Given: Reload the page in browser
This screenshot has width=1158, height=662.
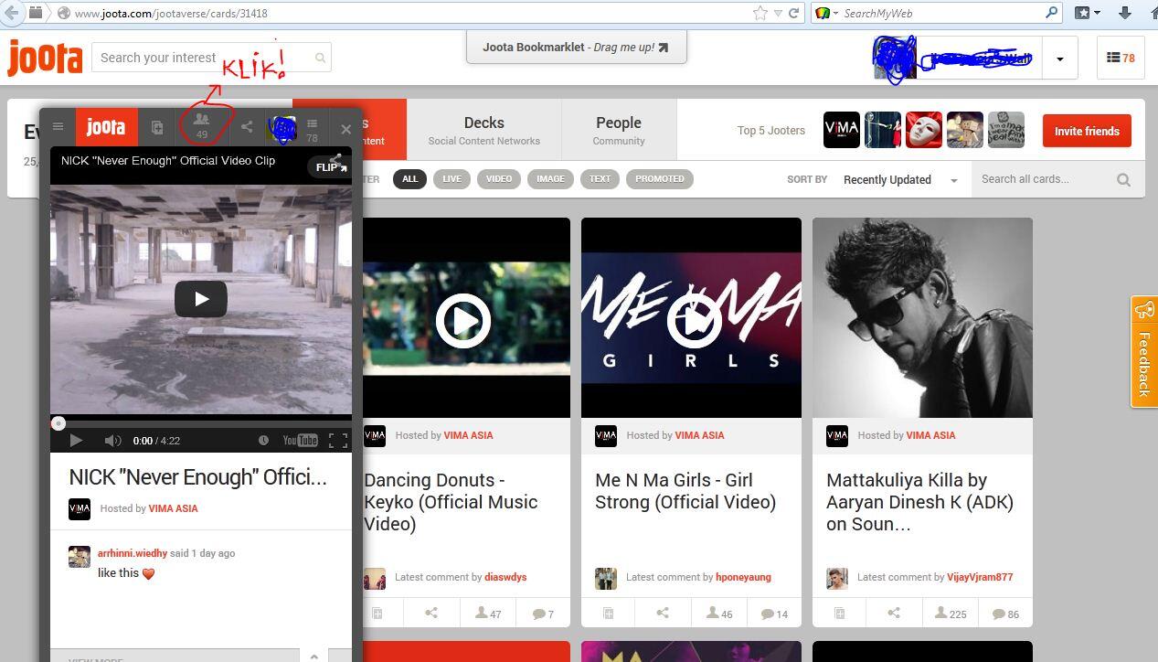Looking at the screenshot, I should (x=794, y=13).
